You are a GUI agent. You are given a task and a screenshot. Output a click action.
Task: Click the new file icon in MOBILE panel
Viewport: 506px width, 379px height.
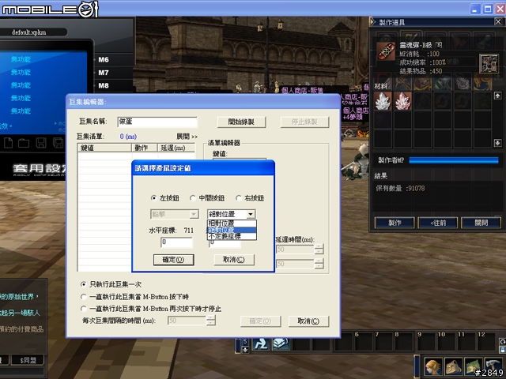click(x=9, y=143)
